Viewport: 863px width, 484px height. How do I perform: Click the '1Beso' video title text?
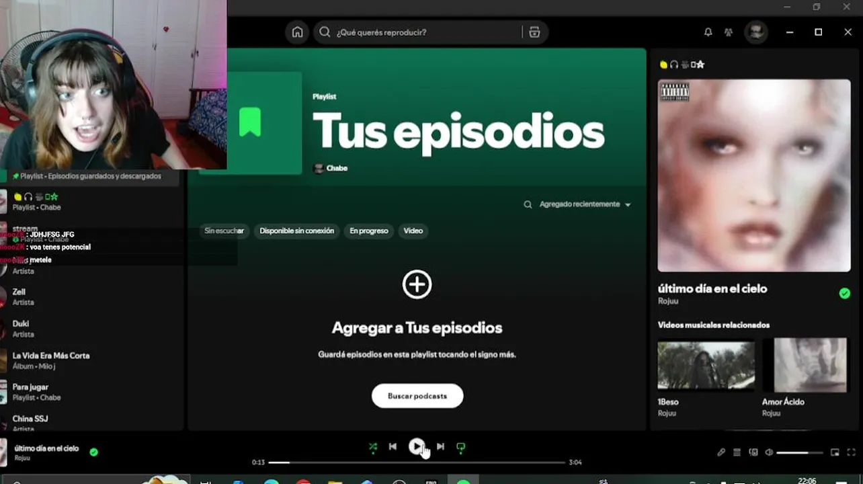click(668, 402)
